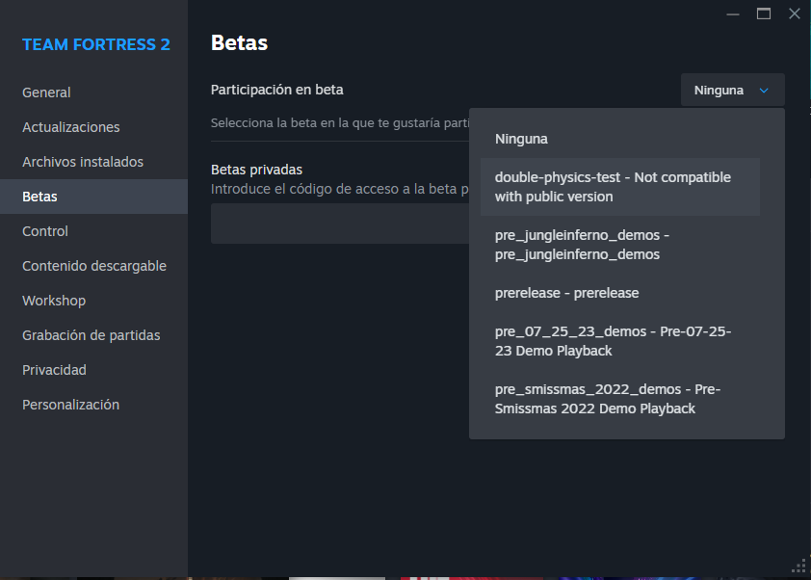The width and height of the screenshot is (811, 580).
Task: Open the Control settings page
Action: [x=44, y=231]
